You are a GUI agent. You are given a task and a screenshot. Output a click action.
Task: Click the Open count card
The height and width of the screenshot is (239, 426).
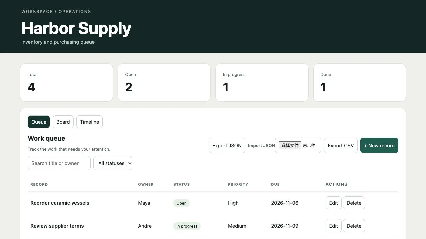coord(164,82)
